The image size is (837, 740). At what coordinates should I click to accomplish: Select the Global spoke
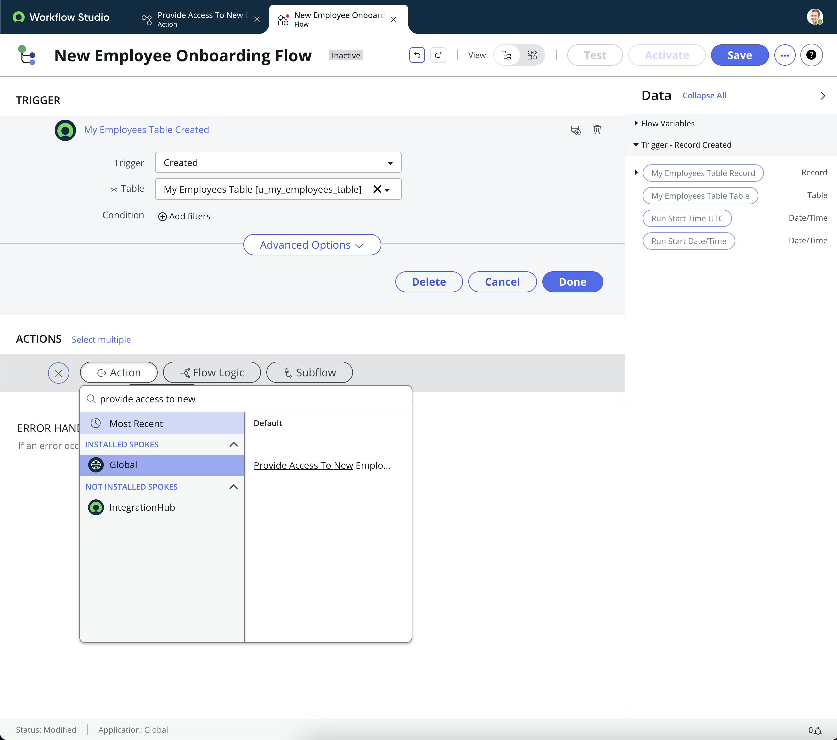[x=162, y=465]
